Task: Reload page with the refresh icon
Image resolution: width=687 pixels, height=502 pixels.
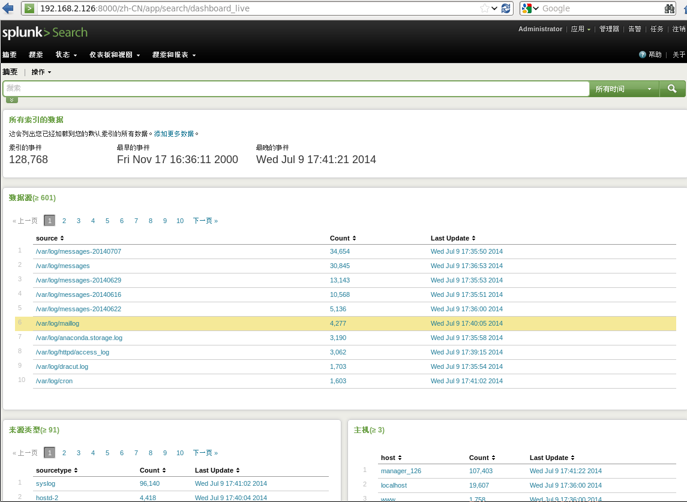Action: click(506, 8)
